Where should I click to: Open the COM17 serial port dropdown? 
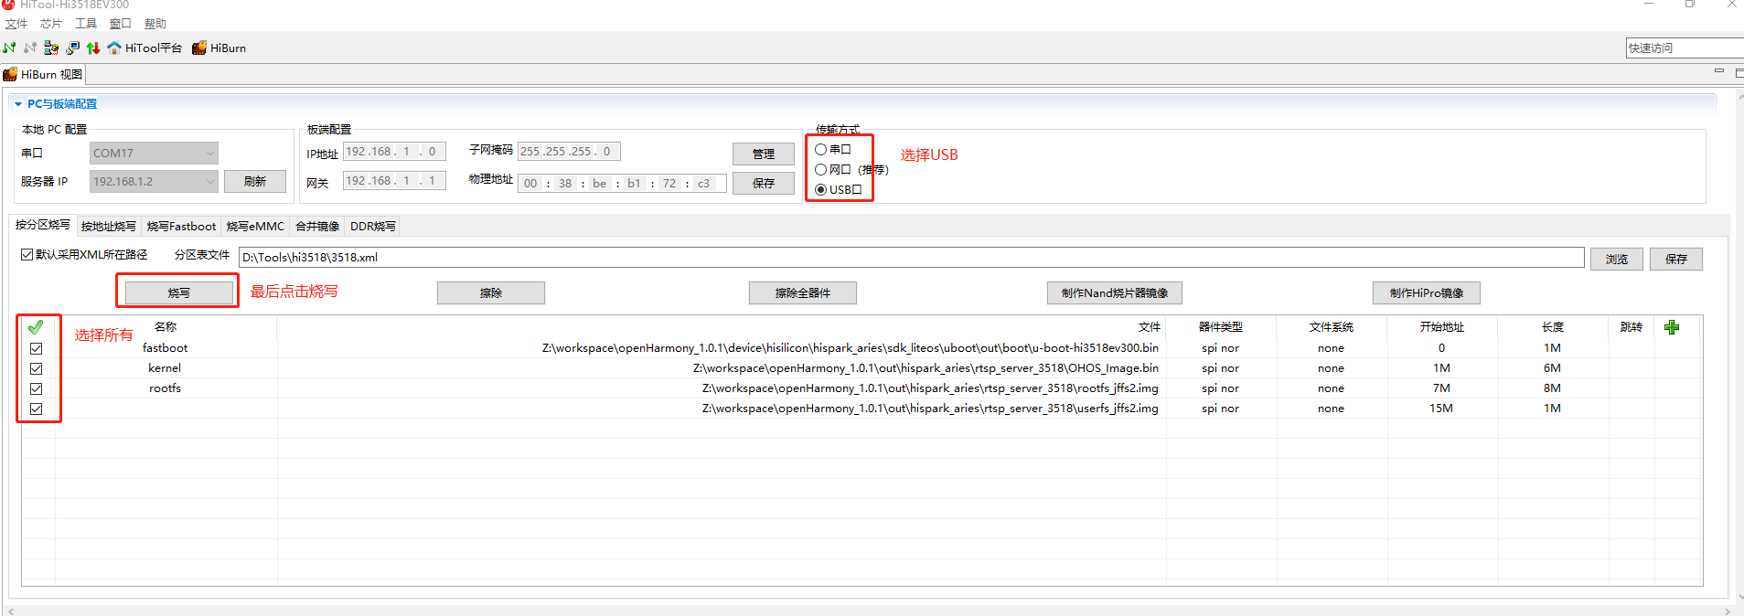tap(154, 153)
